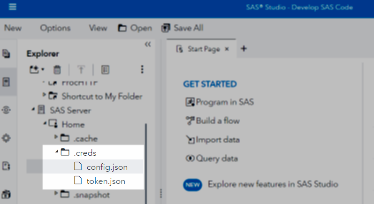Click the Explorer tree vertical scrollbar
The height and width of the screenshot is (204, 374).
pyautogui.click(x=146, y=164)
